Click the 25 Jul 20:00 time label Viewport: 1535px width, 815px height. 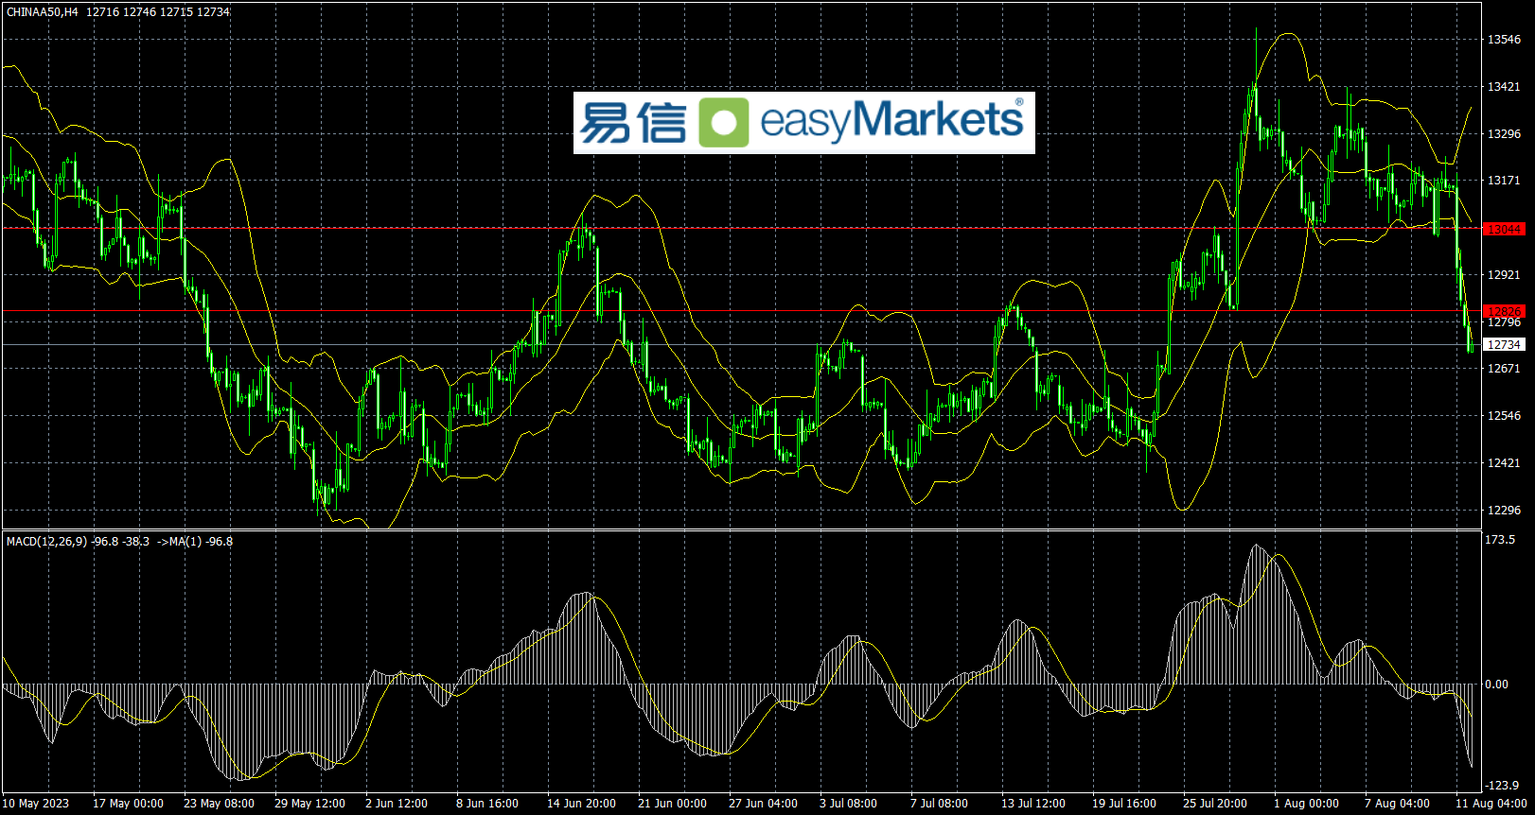[1215, 804]
